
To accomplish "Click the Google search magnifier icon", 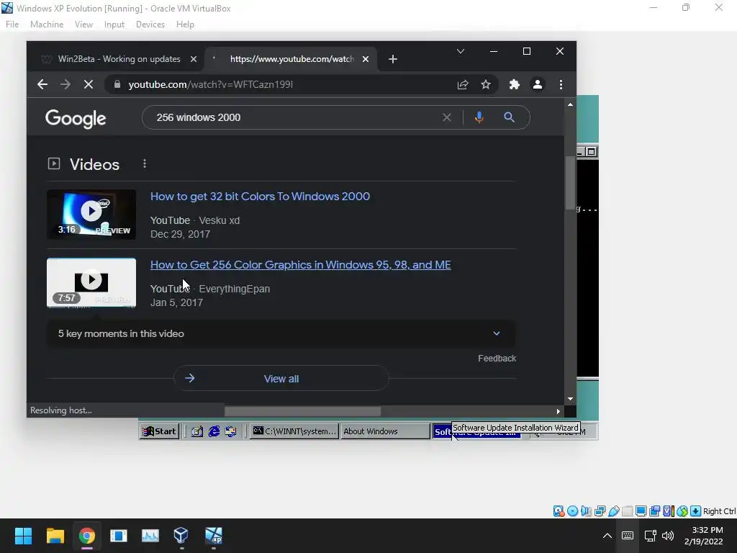I will (509, 117).
